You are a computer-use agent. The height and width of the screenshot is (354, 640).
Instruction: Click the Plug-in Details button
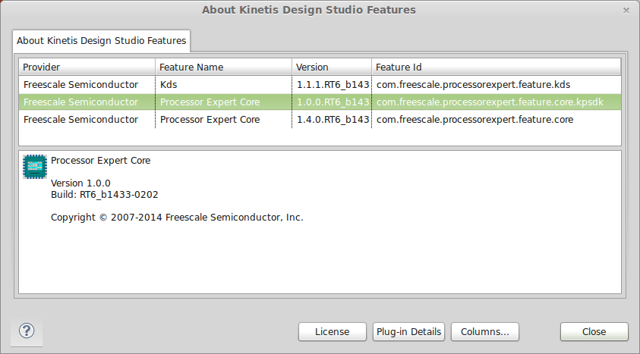pos(408,331)
